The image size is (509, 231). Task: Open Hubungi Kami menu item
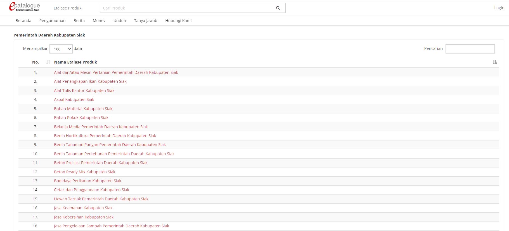[x=178, y=21]
